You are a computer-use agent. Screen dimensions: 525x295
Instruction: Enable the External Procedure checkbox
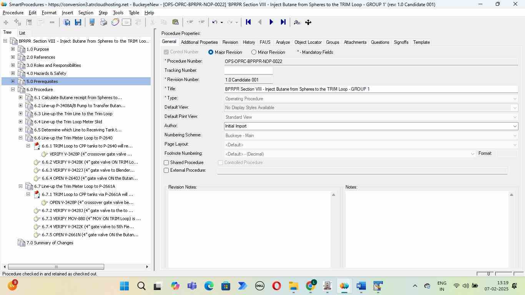pyautogui.click(x=166, y=171)
